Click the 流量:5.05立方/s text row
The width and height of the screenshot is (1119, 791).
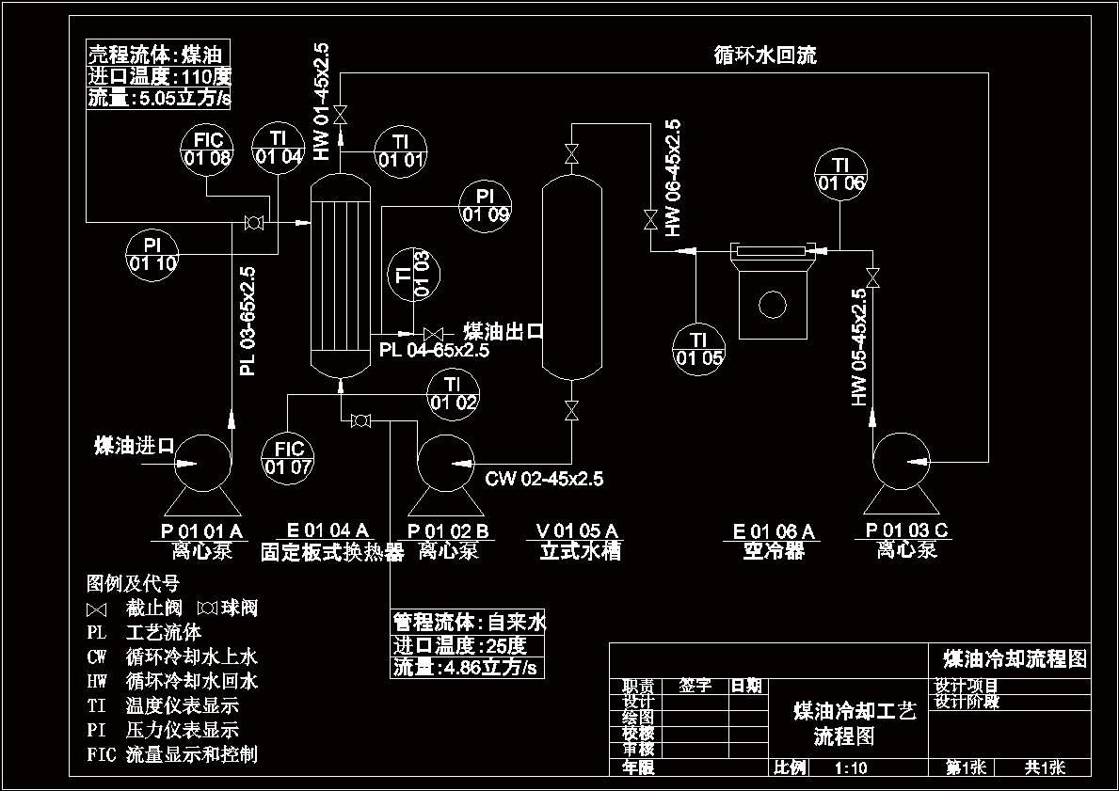pos(158,97)
